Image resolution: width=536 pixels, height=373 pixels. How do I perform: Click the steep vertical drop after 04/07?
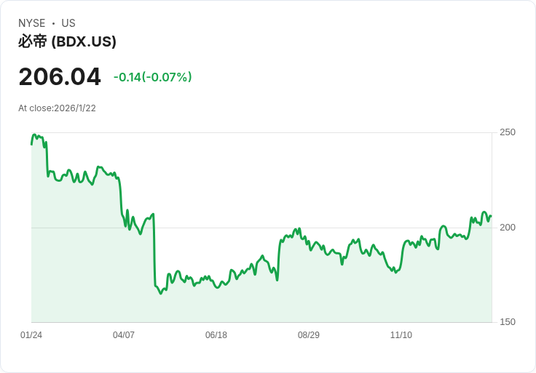154,251
